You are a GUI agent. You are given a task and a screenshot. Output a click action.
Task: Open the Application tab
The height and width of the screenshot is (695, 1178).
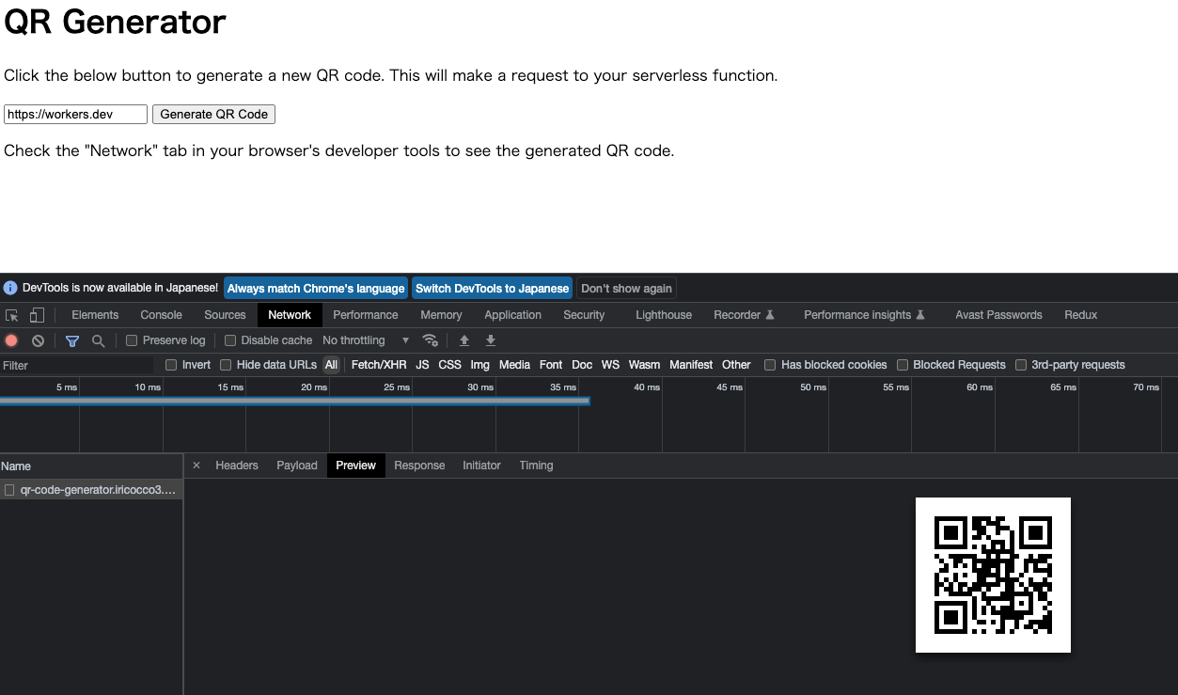512,315
